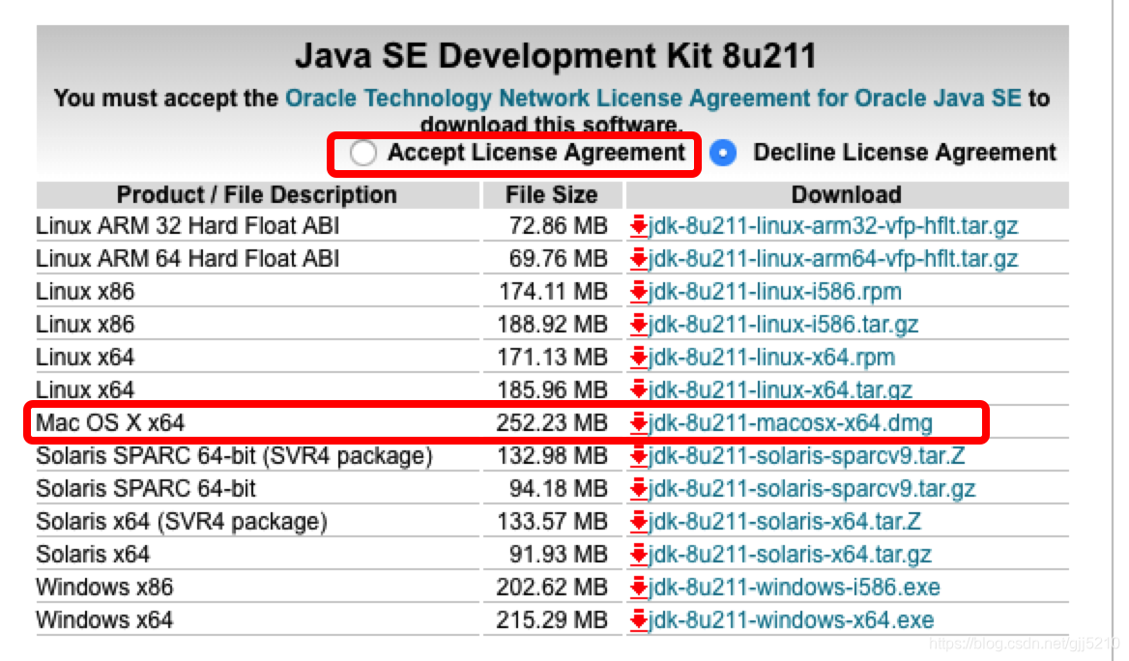Click download arrow icon for linux-arm64-vfp-hflt.tar.gz
The width and height of the screenshot is (1129, 661).
639,258
